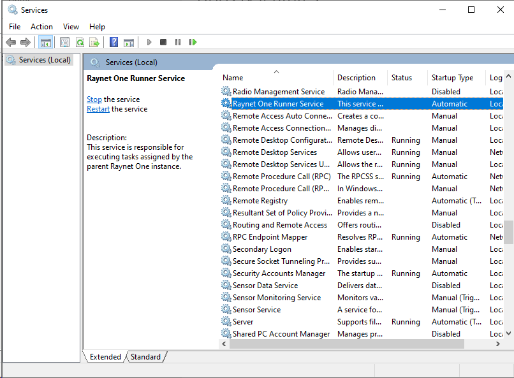Click the Stop the service link
The image size is (514, 378).
(x=94, y=99)
